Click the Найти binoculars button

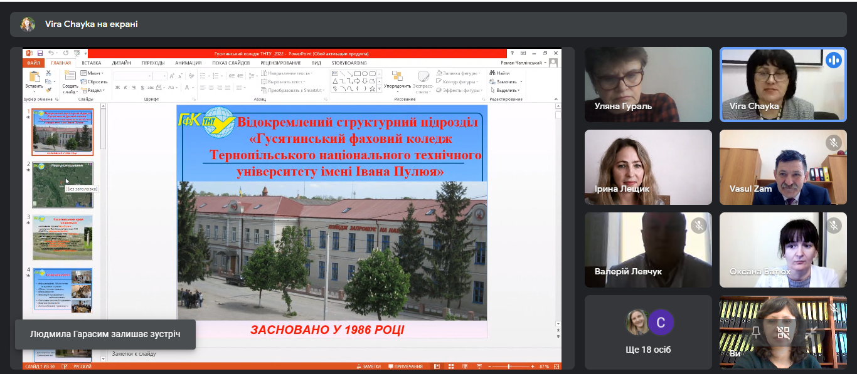coord(500,73)
